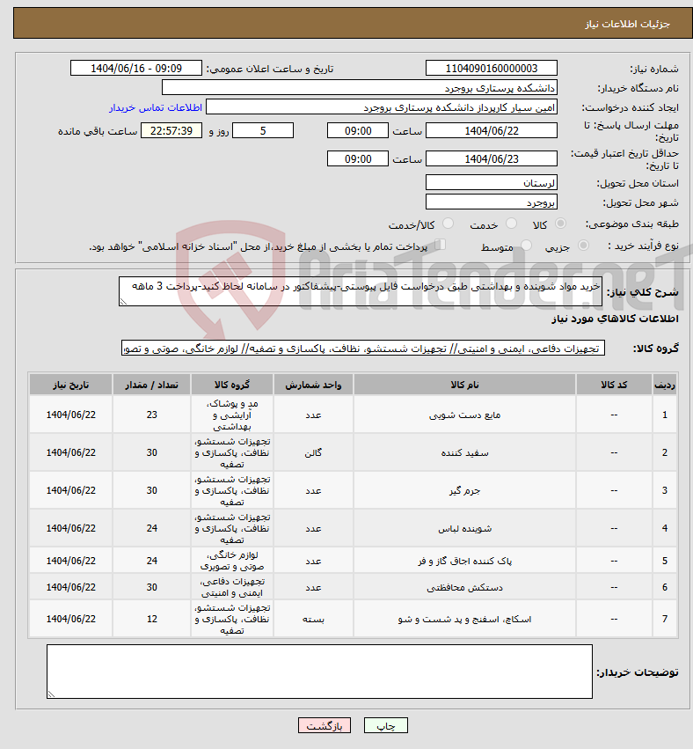The width and height of the screenshot is (693, 749).
Task: Click the تعداد / مقدار column header
Action: point(151,385)
